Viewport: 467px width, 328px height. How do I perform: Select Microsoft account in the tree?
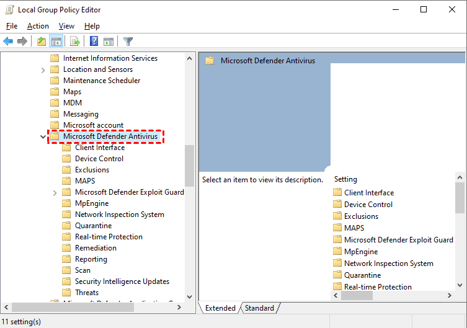93,125
